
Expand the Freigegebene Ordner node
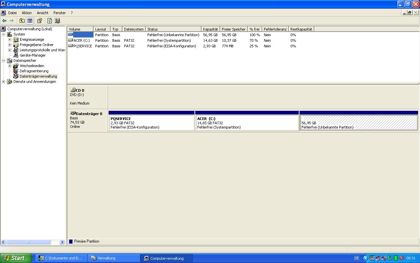click(x=10, y=45)
